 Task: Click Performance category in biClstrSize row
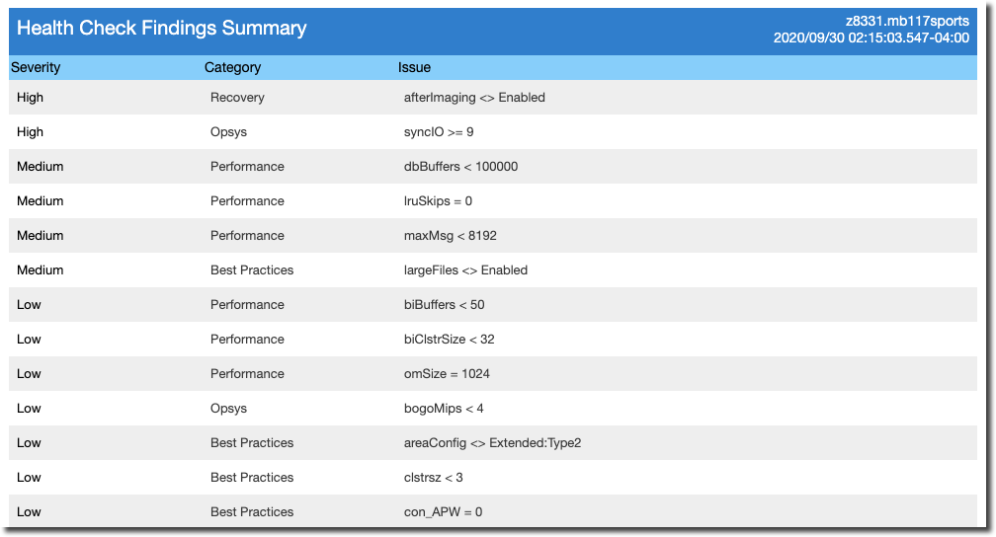pyautogui.click(x=247, y=339)
